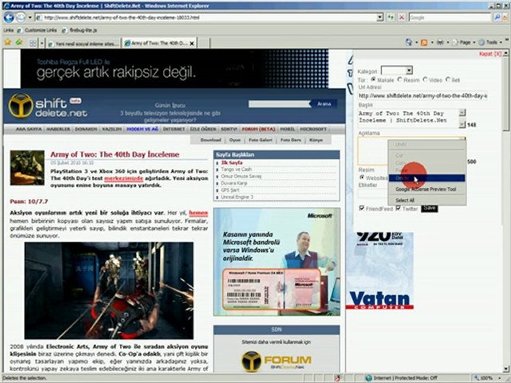Go forward with the browser Forward arrow
The width and height of the screenshot is (511, 383).
coord(21,17)
